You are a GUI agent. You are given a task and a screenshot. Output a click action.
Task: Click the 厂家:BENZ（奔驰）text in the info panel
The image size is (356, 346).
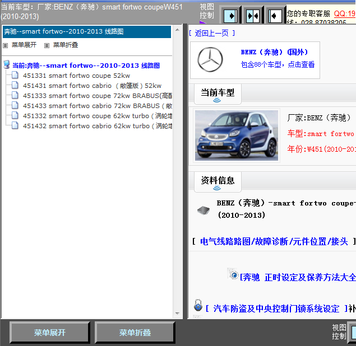(319, 118)
